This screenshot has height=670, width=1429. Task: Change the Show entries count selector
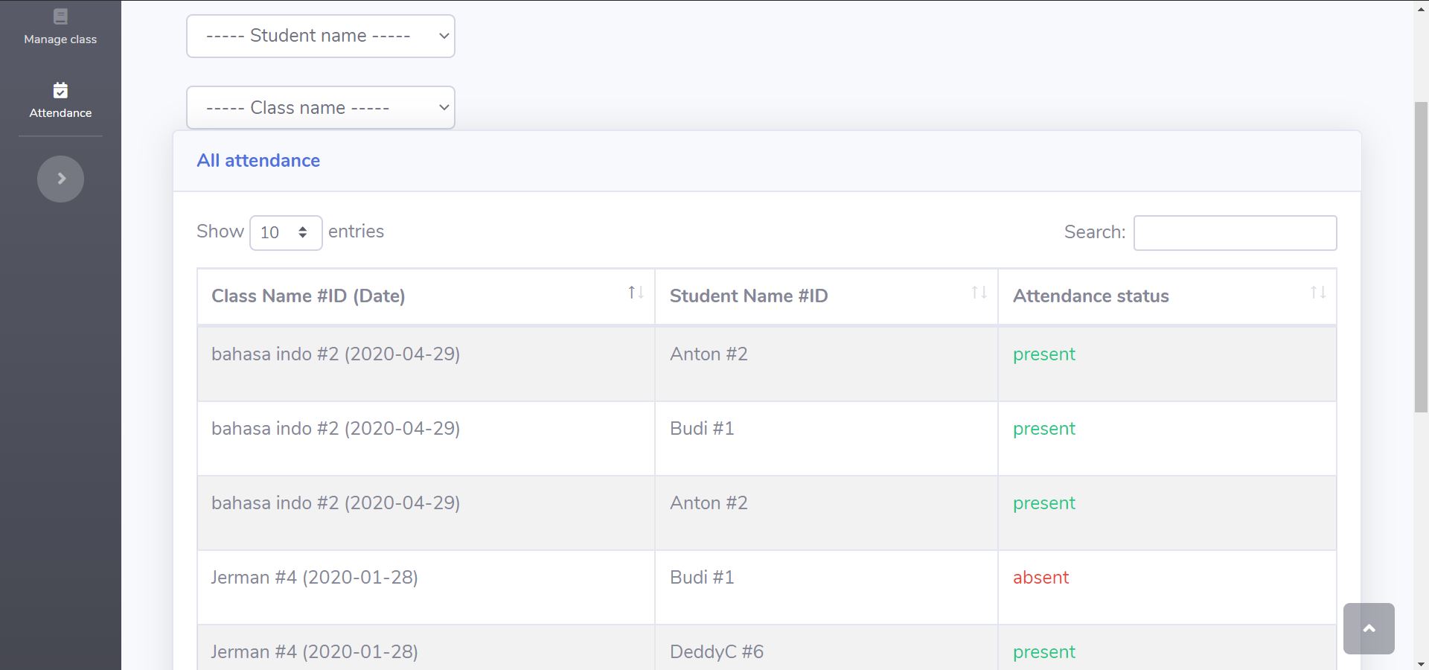286,233
